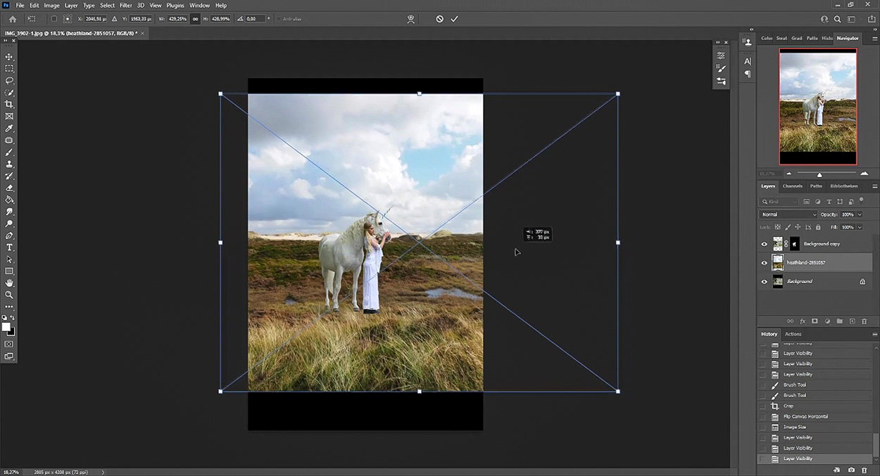The width and height of the screenshot is (880, 476).
Task: Select the Rectangle shape tool
Action: tap(9, 271)
